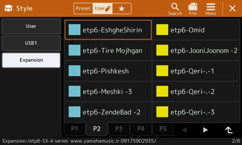Select the USB1 storage location
The image size is (242, 145).
click(x=31, y=43)
